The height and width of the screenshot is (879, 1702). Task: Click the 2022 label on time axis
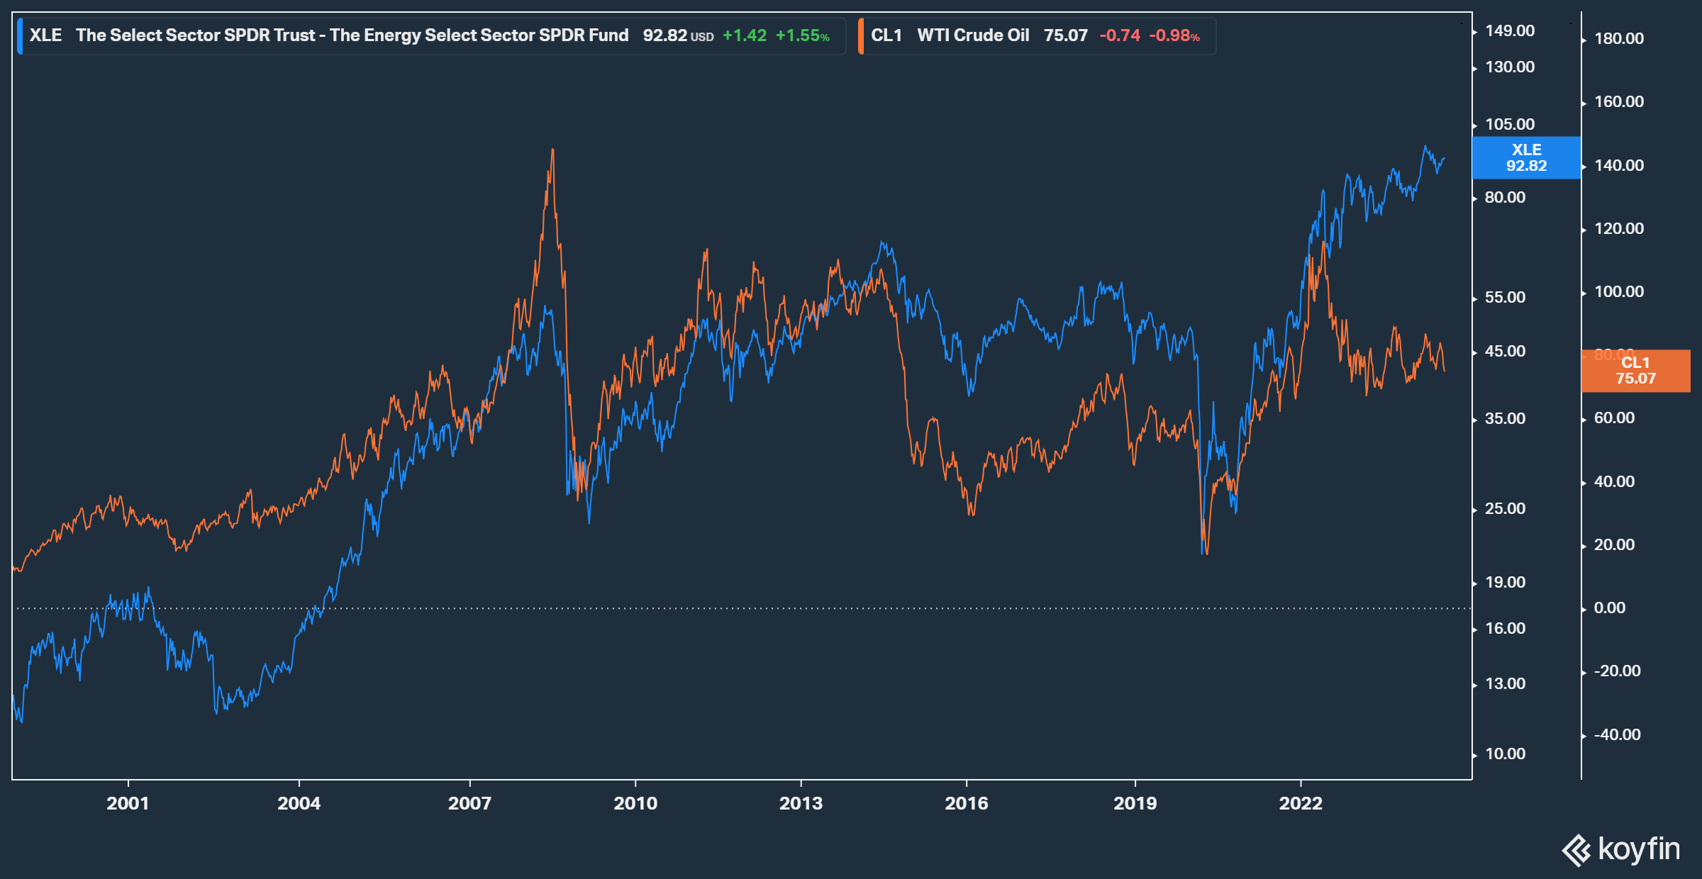[x=1300, y=803]
